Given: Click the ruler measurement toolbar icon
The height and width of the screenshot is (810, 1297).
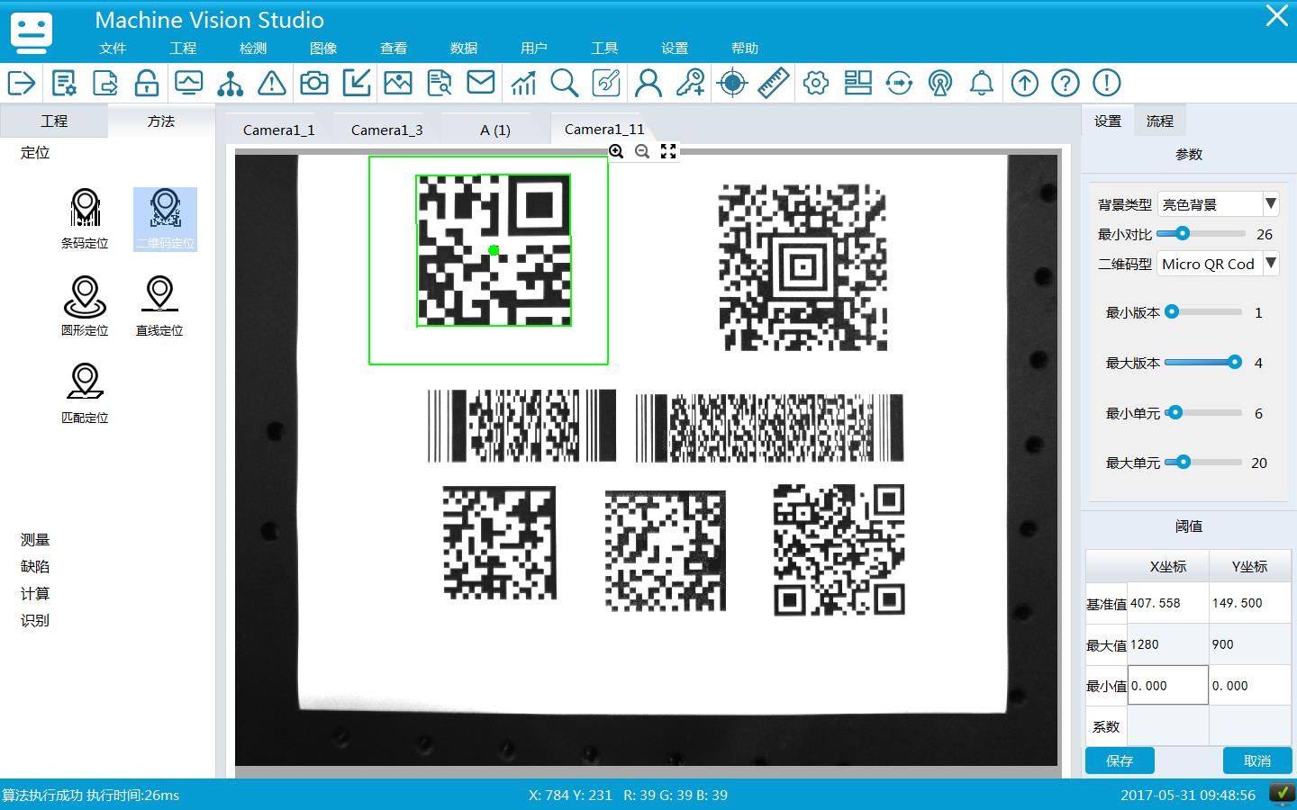Looking at the screenshot, I should click(x=774, y=83).
